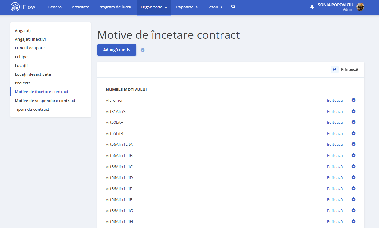Click the iFlow logo

coord(23,7)
